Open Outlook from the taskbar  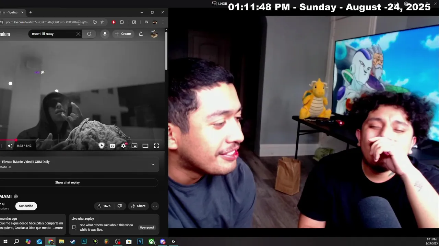(x=39, y=242)
